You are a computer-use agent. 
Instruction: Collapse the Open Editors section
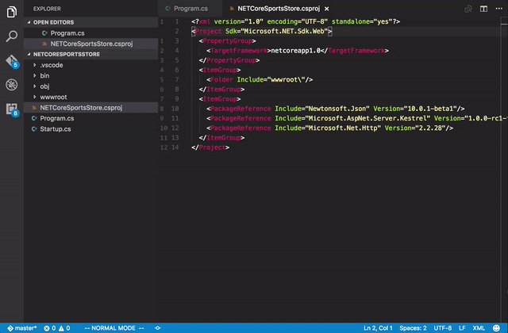coord(52,22)
